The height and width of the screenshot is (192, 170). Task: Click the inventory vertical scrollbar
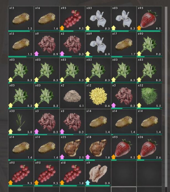[166, 97]
